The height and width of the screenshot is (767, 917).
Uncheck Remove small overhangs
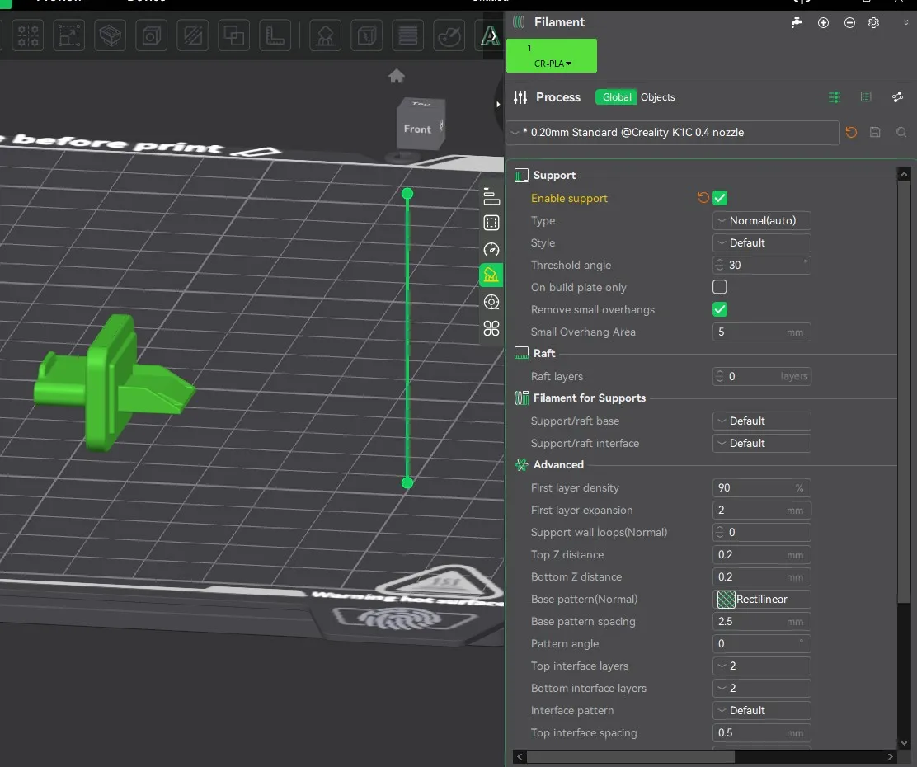pyautogui.click(x=720, y=309)
